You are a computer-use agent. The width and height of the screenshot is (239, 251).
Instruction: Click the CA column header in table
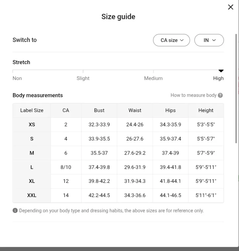pos(66,110)
